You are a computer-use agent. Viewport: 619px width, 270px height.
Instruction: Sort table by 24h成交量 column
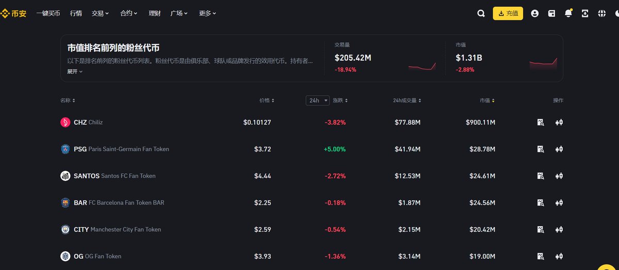click(x=408, y=100)
